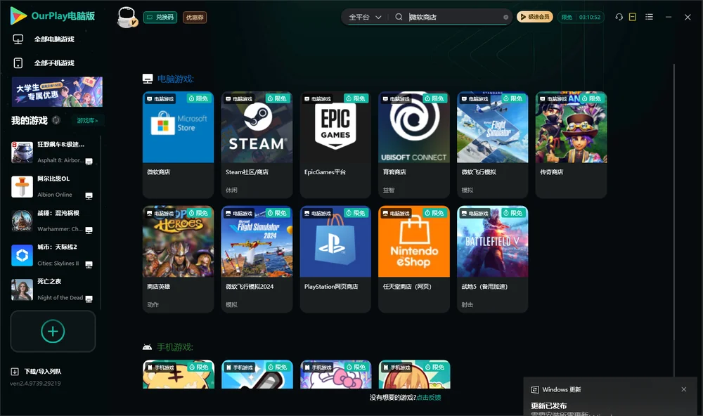Select 城市：天际线2 in my games list
Viewport: 703px width, 416px height.
(52, 255)
